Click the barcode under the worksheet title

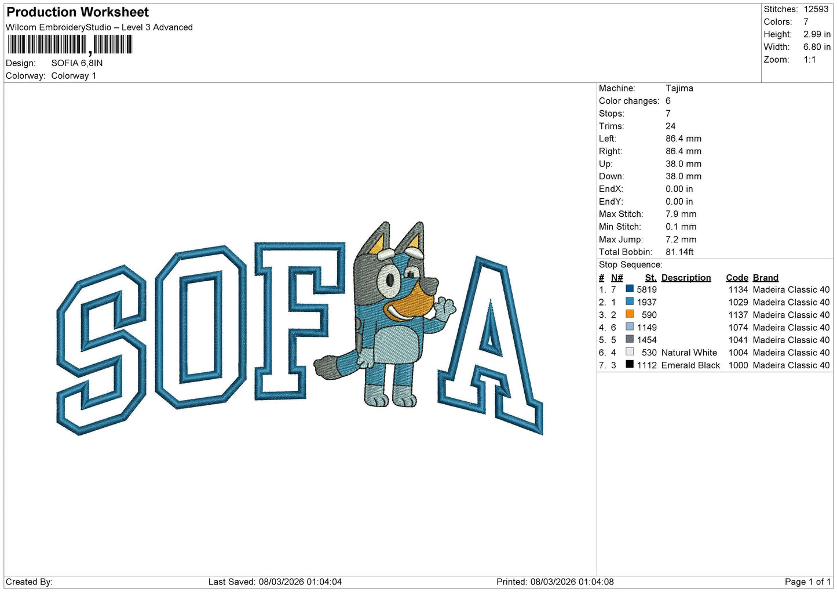[x=70, y=45]
